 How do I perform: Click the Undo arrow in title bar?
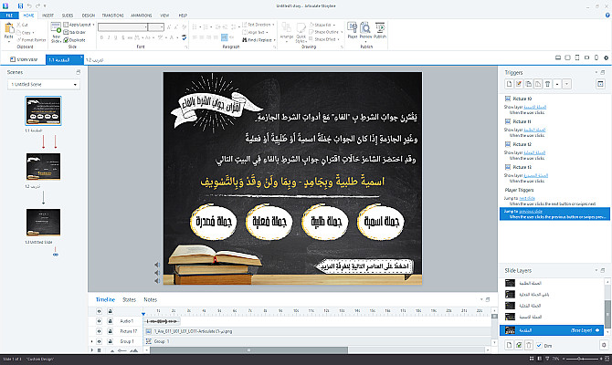coord(29,5)
